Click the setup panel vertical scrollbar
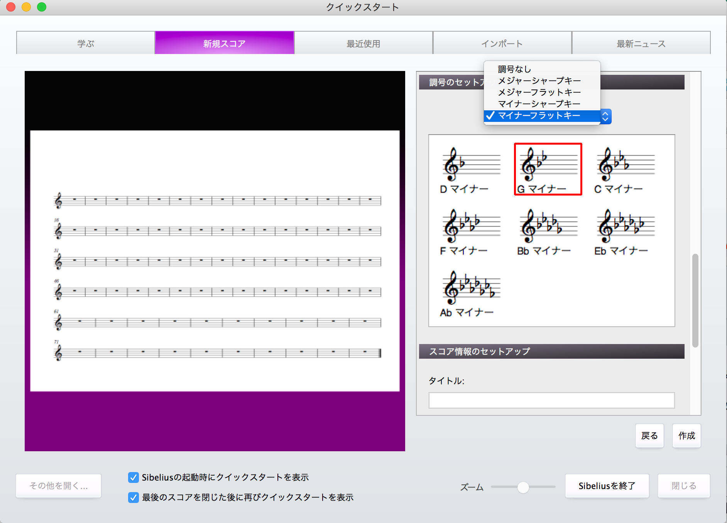This screenshot has width=727, height=523. pyautogui.click(x=695, y=300)
